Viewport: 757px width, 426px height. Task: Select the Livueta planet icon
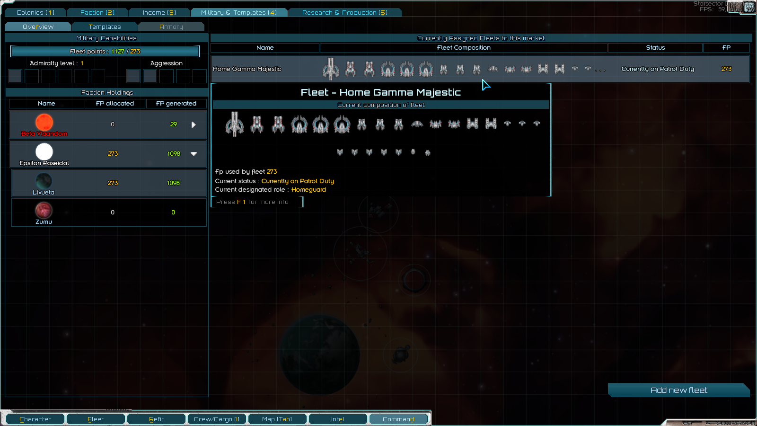[x=44, y=181]
